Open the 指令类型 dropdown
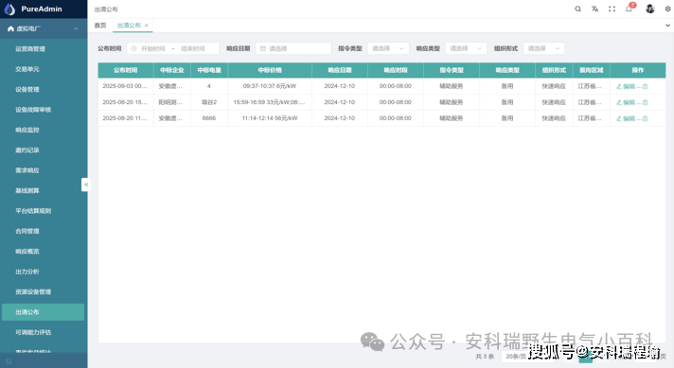The width and height of the screenshot is (674, 368). click(388, 48)
